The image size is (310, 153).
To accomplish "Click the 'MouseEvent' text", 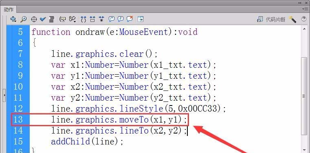I will (x=144, y=32).
